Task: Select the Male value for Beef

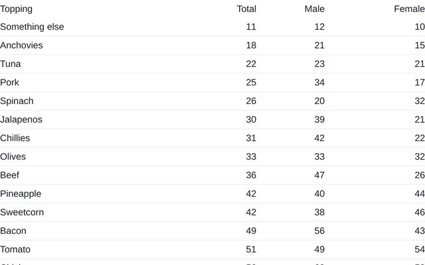Action: point(319,176)
